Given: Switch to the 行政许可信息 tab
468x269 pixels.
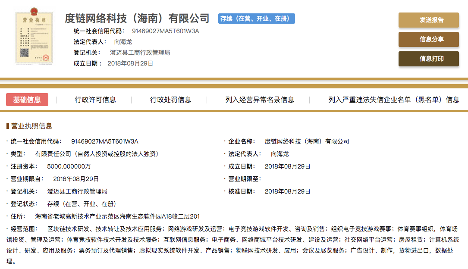Looking at the screenshot, I should click(x=95, y=100).
